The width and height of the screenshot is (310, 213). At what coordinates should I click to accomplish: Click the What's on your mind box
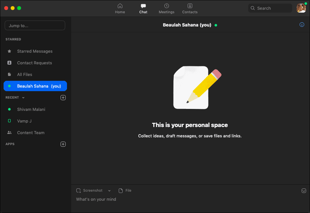coord(190,199)
